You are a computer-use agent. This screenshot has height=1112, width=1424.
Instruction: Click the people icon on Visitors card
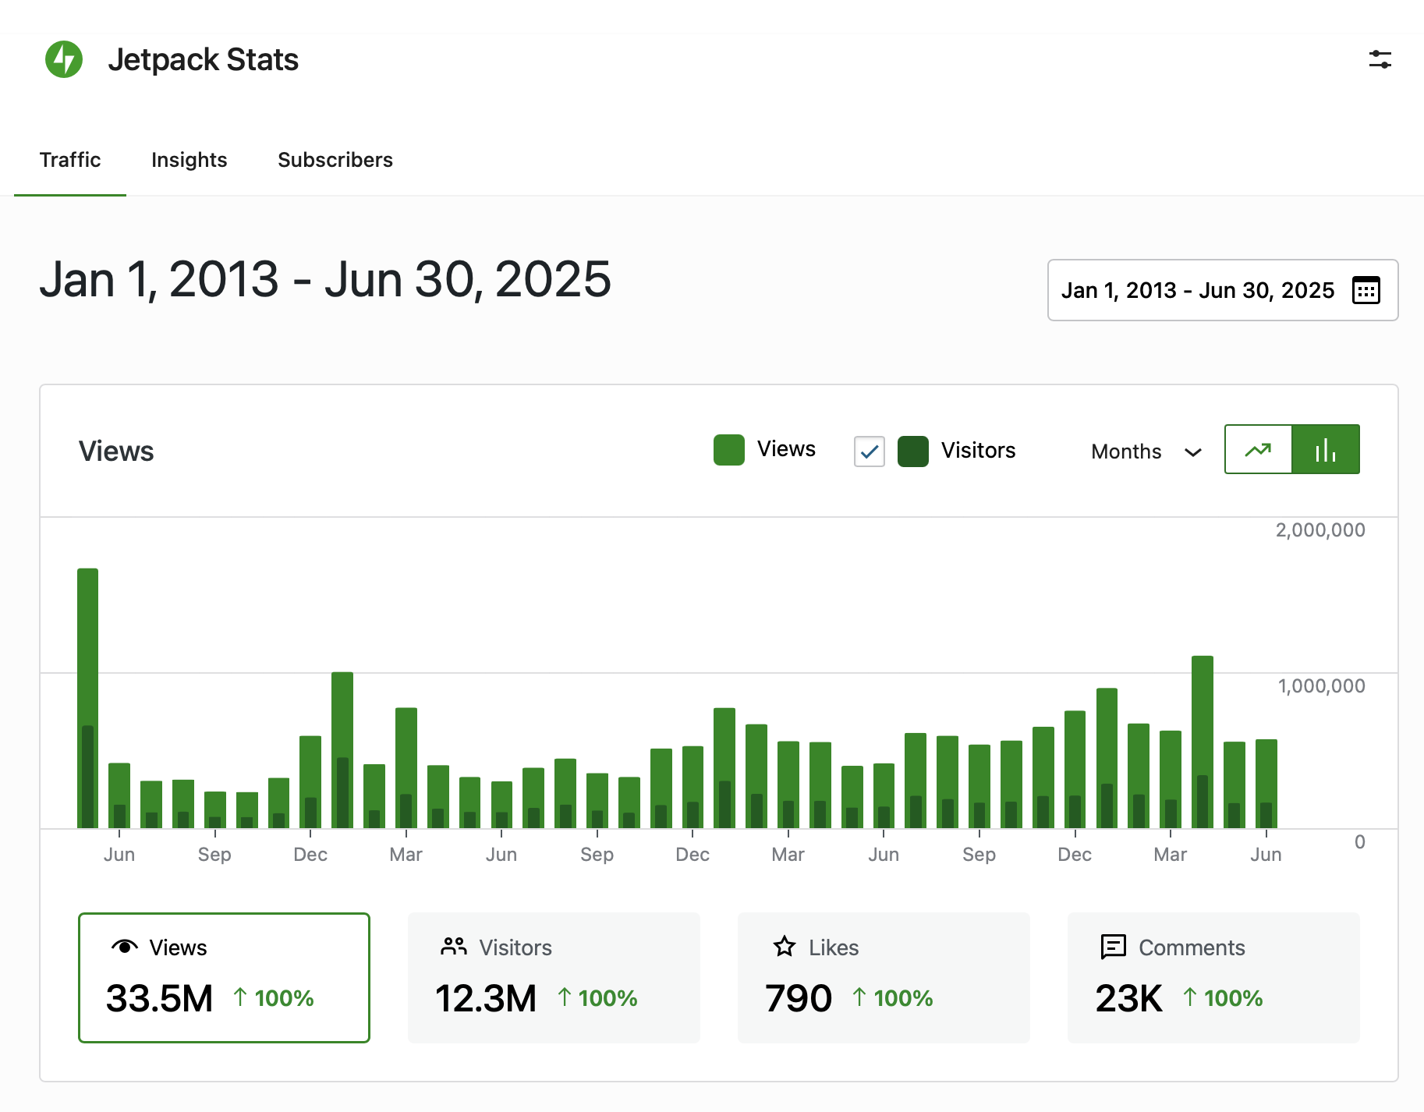tap(453, 947)
